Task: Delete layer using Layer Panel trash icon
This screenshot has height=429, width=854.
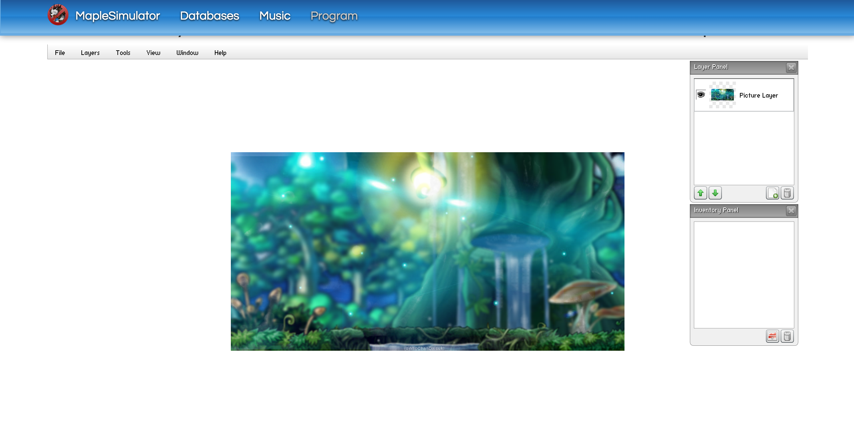Action: [x=787, y=193]
